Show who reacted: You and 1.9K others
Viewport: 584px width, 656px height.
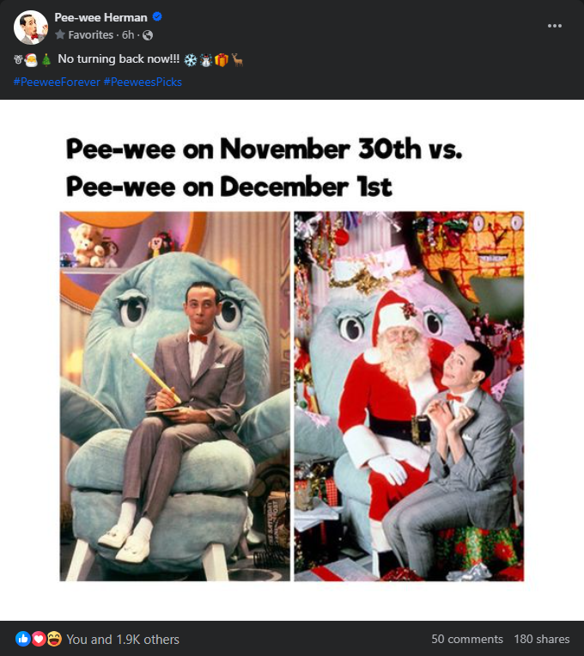click(123, 640)
